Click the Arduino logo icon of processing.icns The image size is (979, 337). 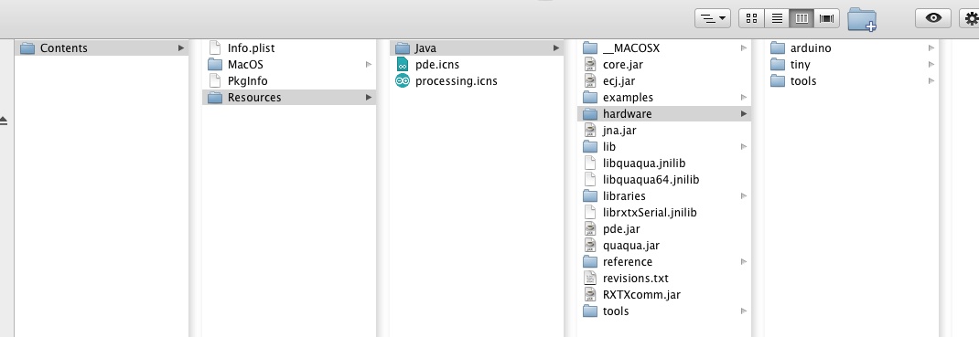(x=403, y=81)
